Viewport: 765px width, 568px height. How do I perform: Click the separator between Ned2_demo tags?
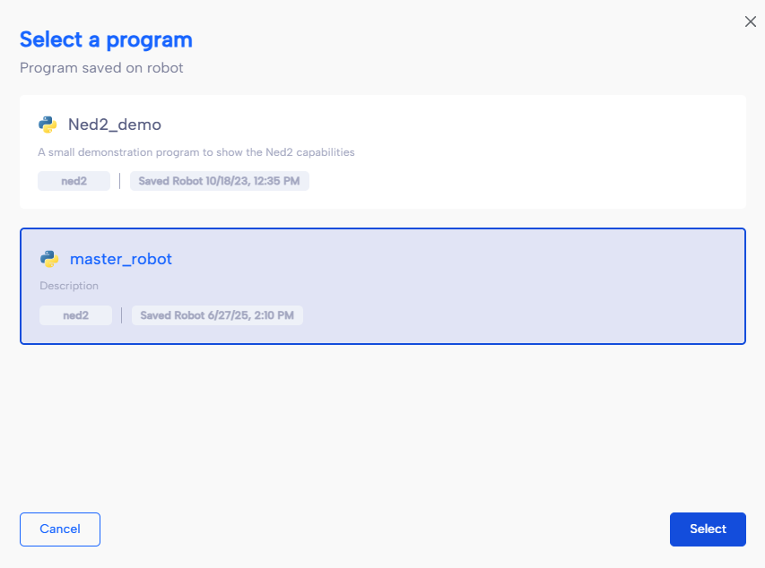point(119,181)
